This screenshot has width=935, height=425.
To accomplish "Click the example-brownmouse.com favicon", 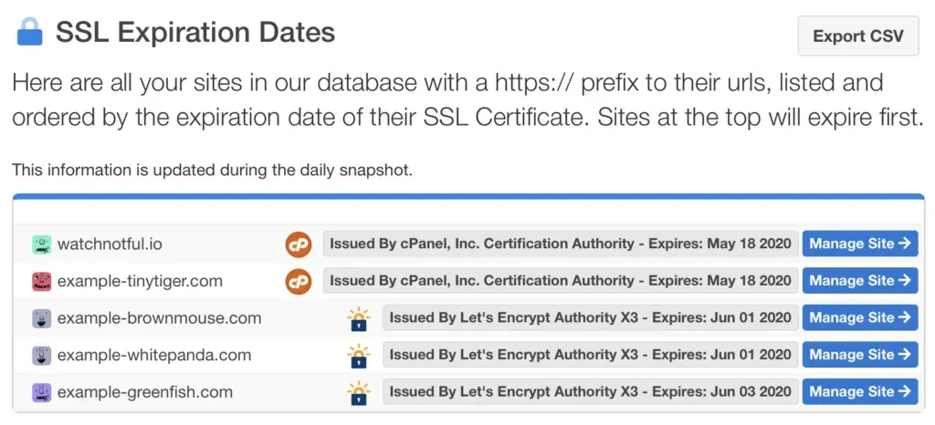I will click(41, 318).
